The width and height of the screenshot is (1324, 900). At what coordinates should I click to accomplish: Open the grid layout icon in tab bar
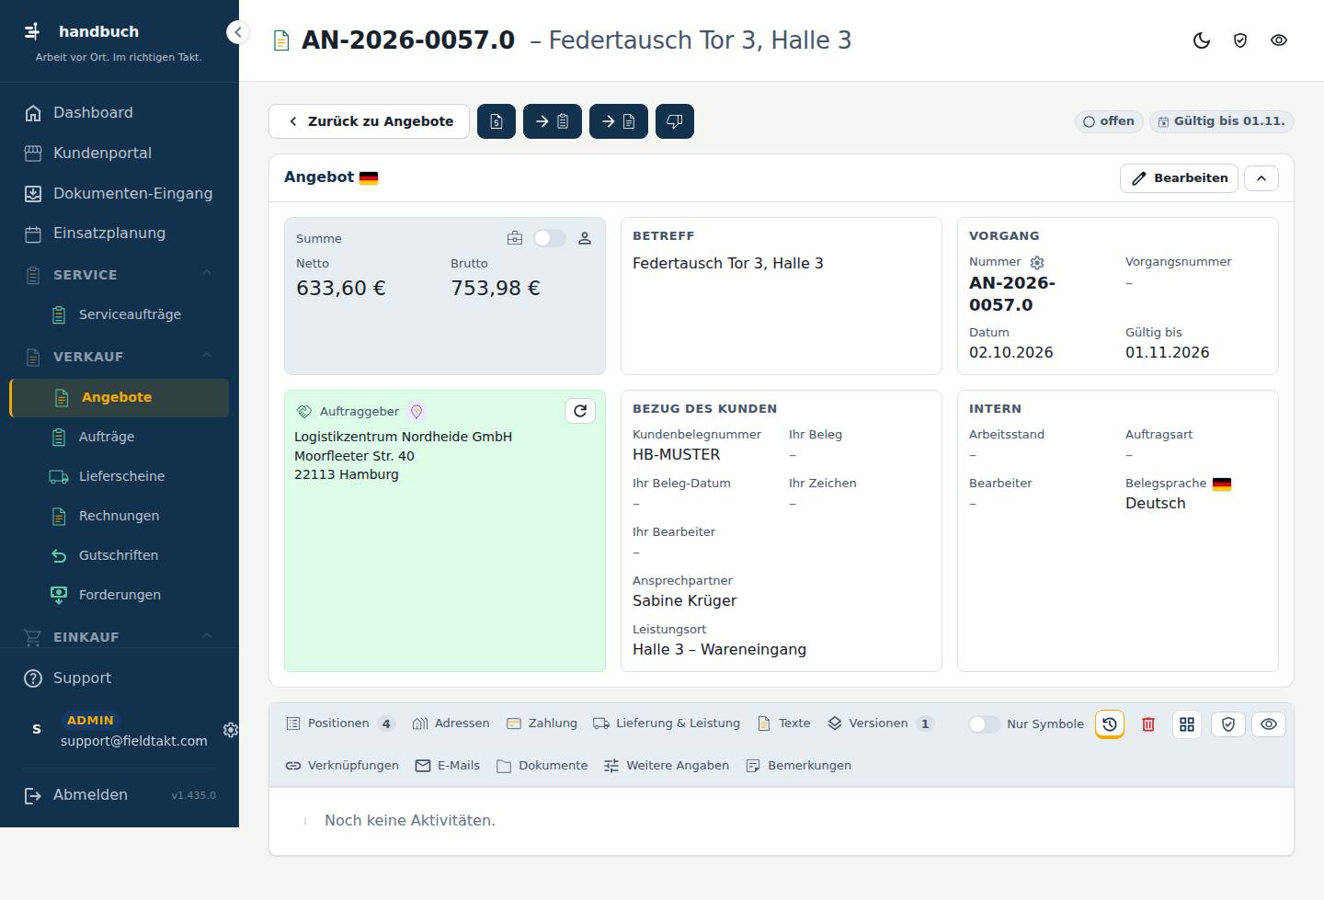coord(1187,724)
